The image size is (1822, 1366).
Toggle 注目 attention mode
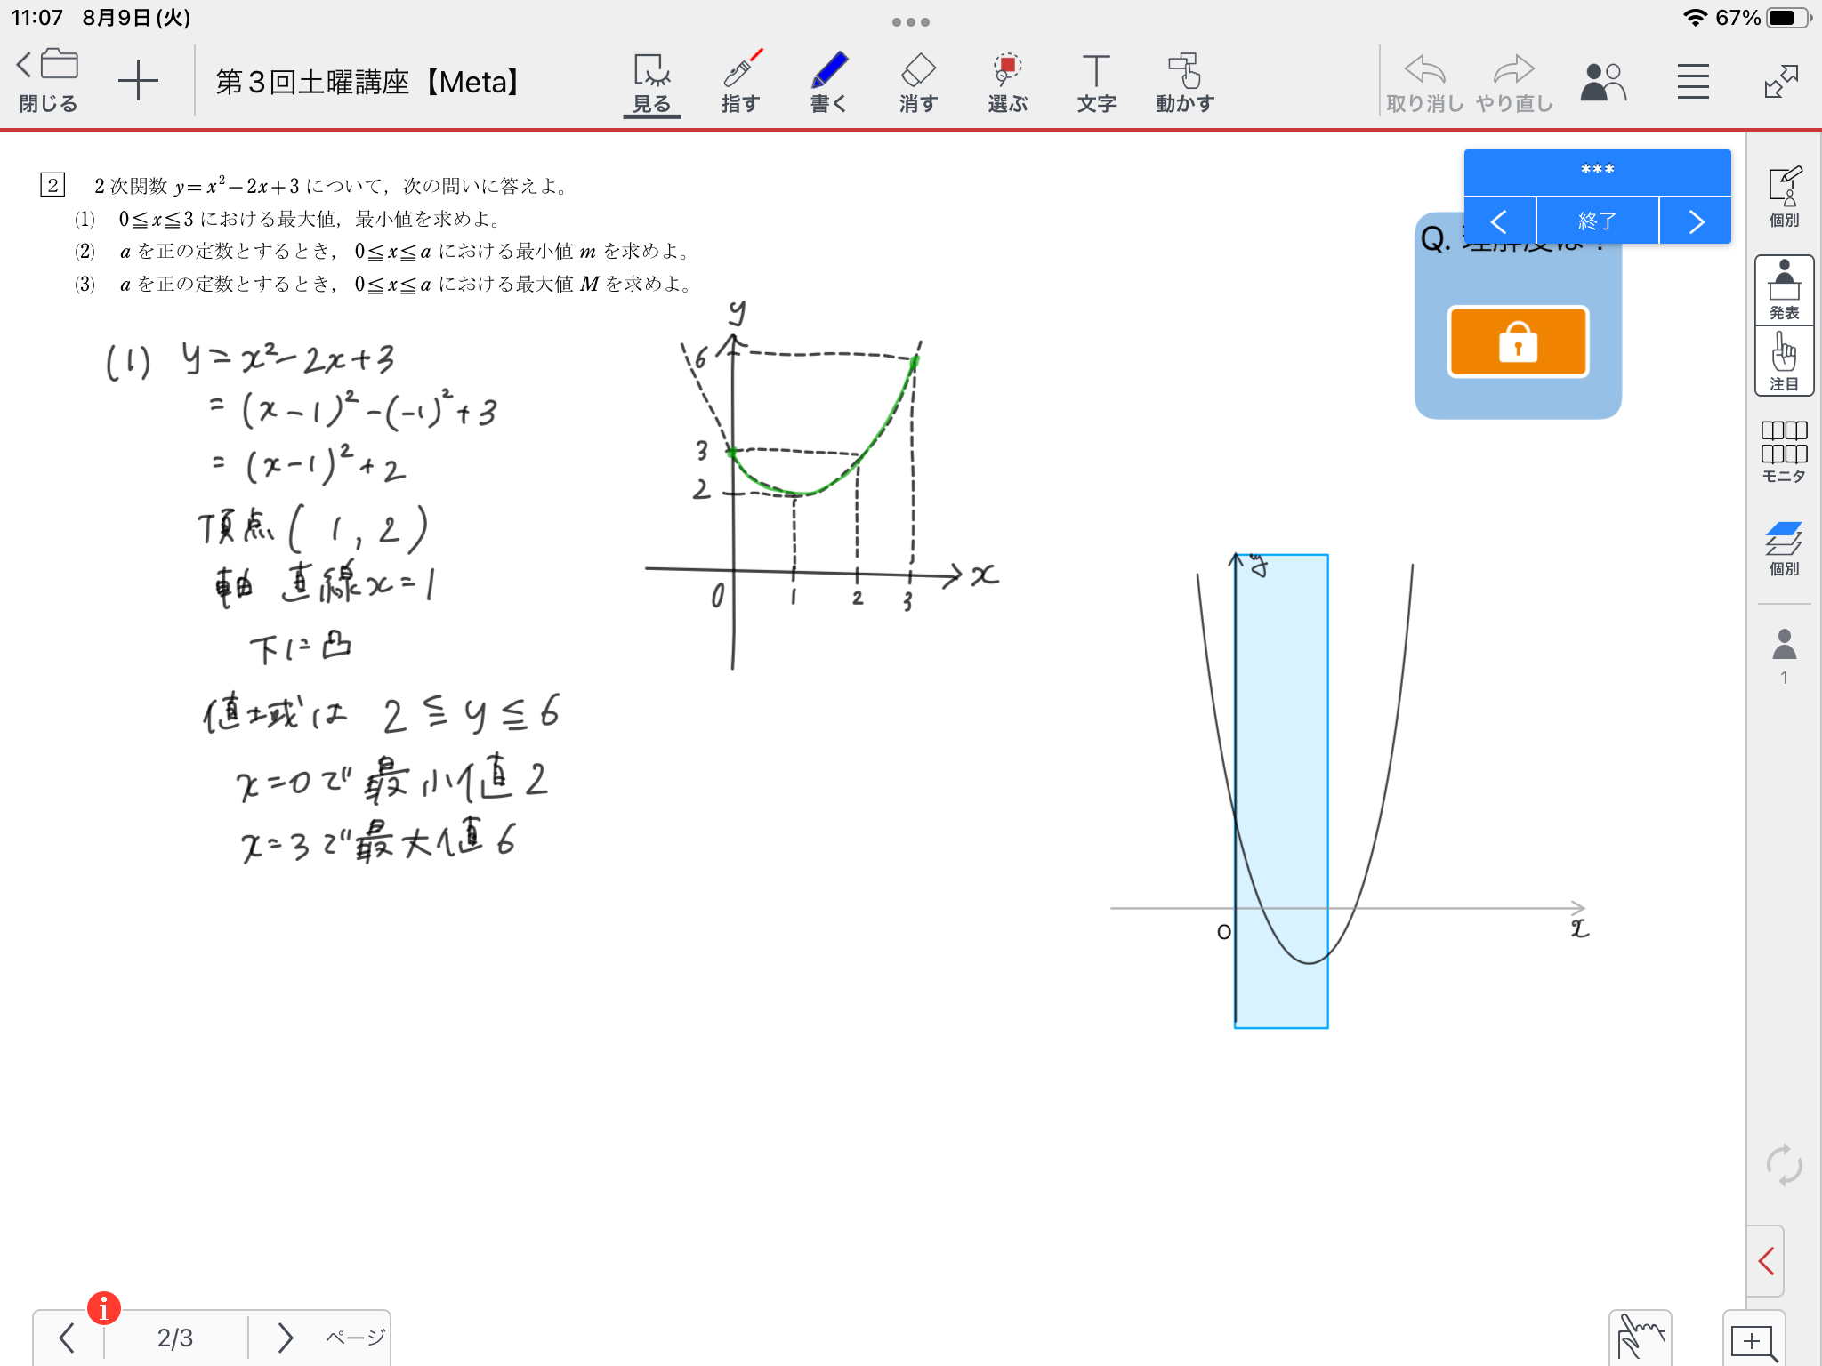(1784, 361)
